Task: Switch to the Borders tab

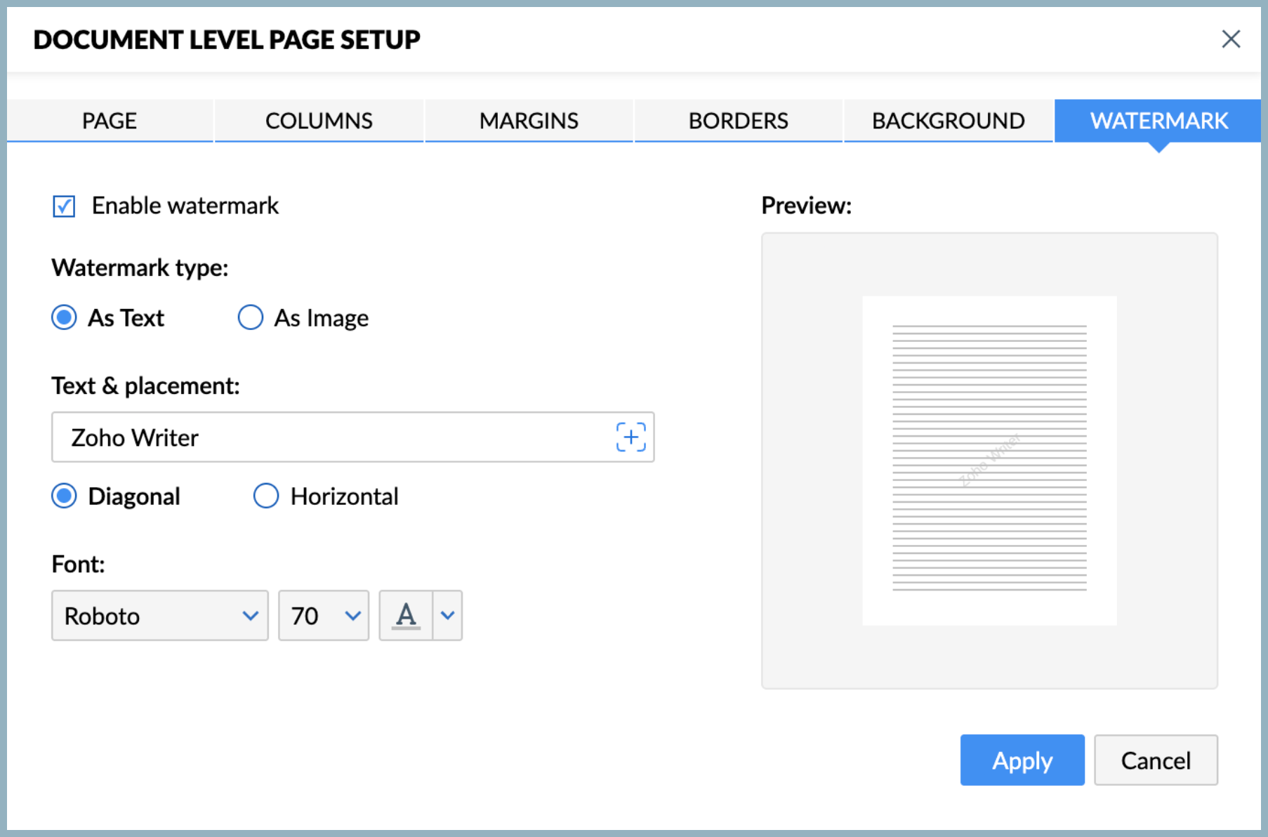Action: click(738, 121)
